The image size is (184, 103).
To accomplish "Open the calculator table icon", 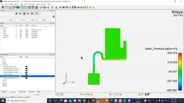I will coord(7,7).
